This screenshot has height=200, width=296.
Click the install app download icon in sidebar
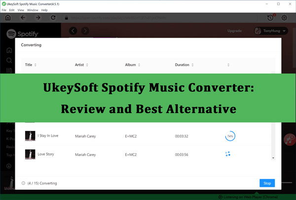pos(9,166)
